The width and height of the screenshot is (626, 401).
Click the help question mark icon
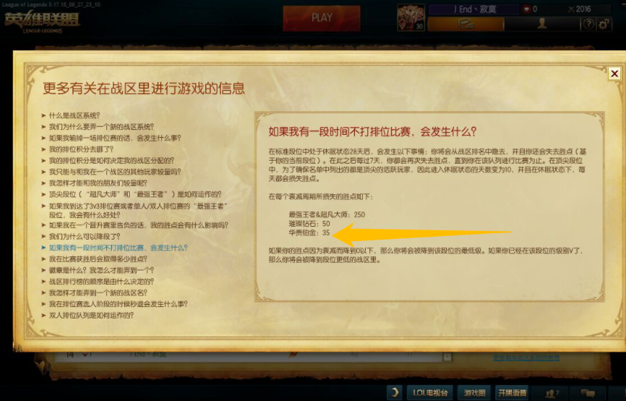(588, 24)
